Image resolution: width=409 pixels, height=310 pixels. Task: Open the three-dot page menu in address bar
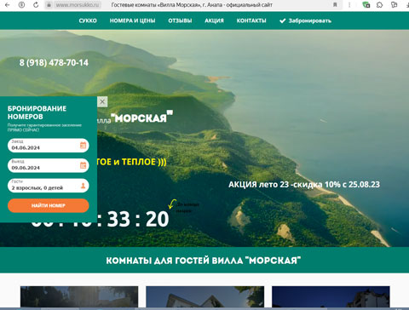(x=349, y=5)
